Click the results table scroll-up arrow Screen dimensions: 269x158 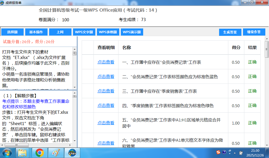coord(267,39)
